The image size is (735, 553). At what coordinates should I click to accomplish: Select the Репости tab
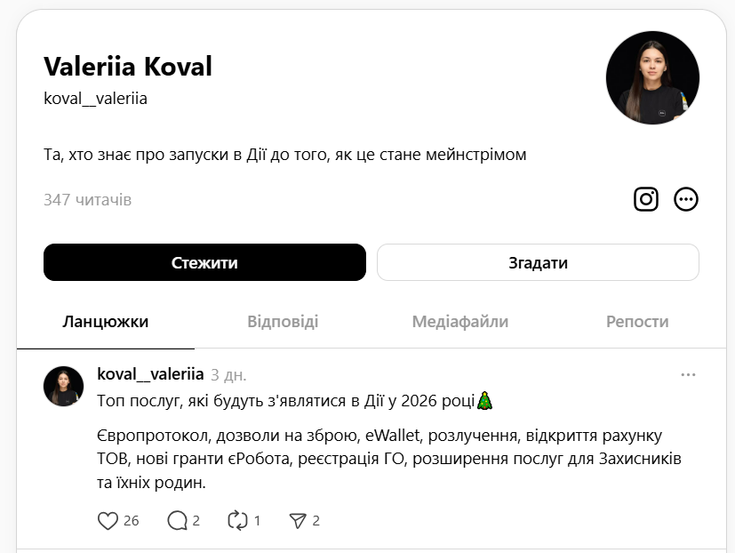pos(637,322)
